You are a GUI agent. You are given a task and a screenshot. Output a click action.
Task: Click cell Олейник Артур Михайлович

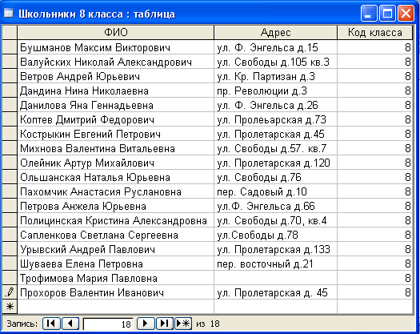point(115,163)
